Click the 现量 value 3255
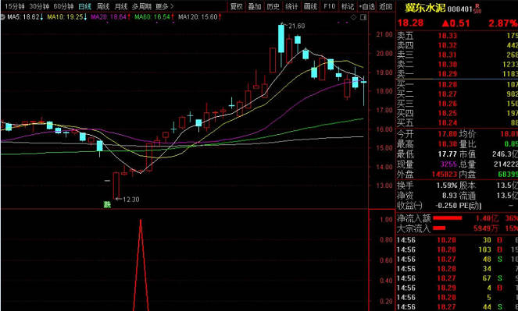 pyautogui.click(x=448, y=164)
